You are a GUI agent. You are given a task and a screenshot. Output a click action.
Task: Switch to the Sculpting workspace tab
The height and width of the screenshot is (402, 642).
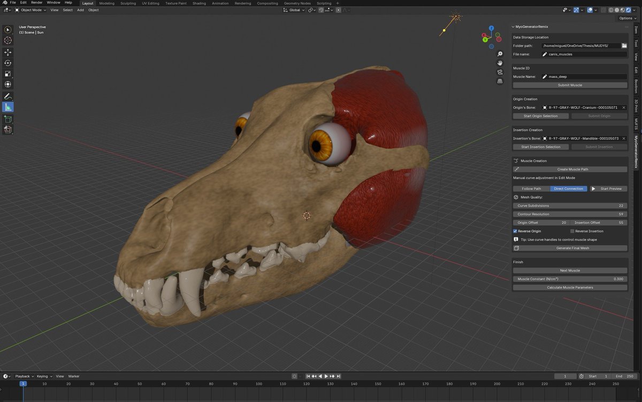(128, 3)
